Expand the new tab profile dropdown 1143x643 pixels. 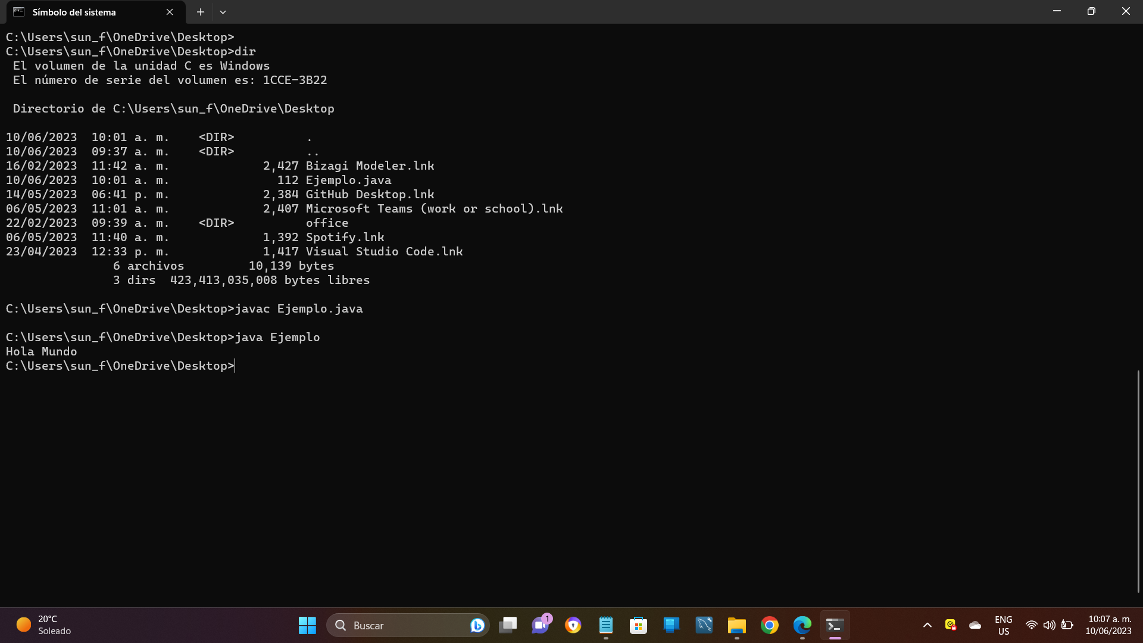pos(223,12)
